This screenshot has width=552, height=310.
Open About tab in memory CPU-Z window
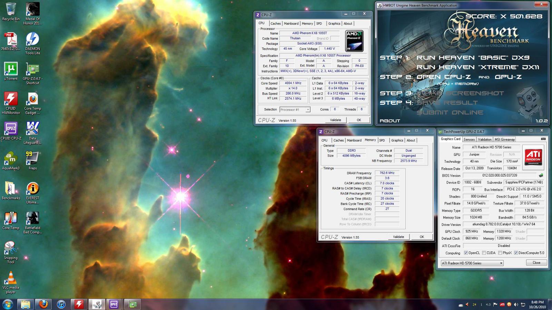[411, 140]
